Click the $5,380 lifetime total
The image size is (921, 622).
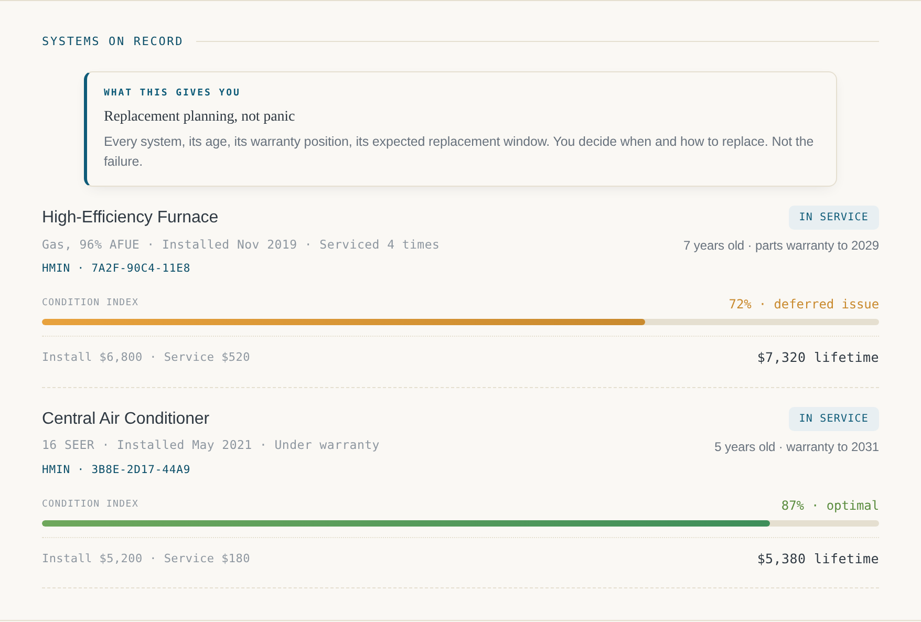(818, 559)
